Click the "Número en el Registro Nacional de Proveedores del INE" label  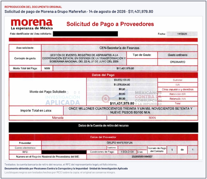(48, 157)
